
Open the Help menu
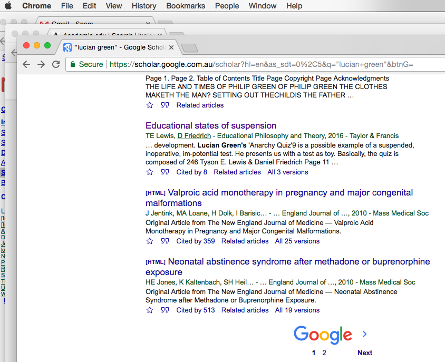click(x=294, y=6)
